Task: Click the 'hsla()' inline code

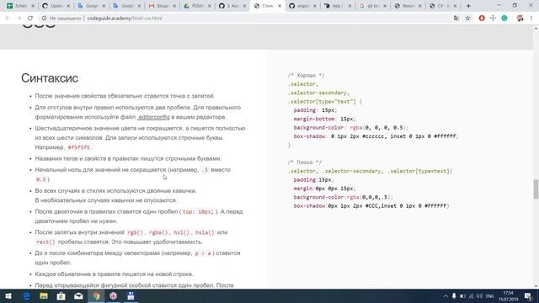Action: [x=205, y=232]
